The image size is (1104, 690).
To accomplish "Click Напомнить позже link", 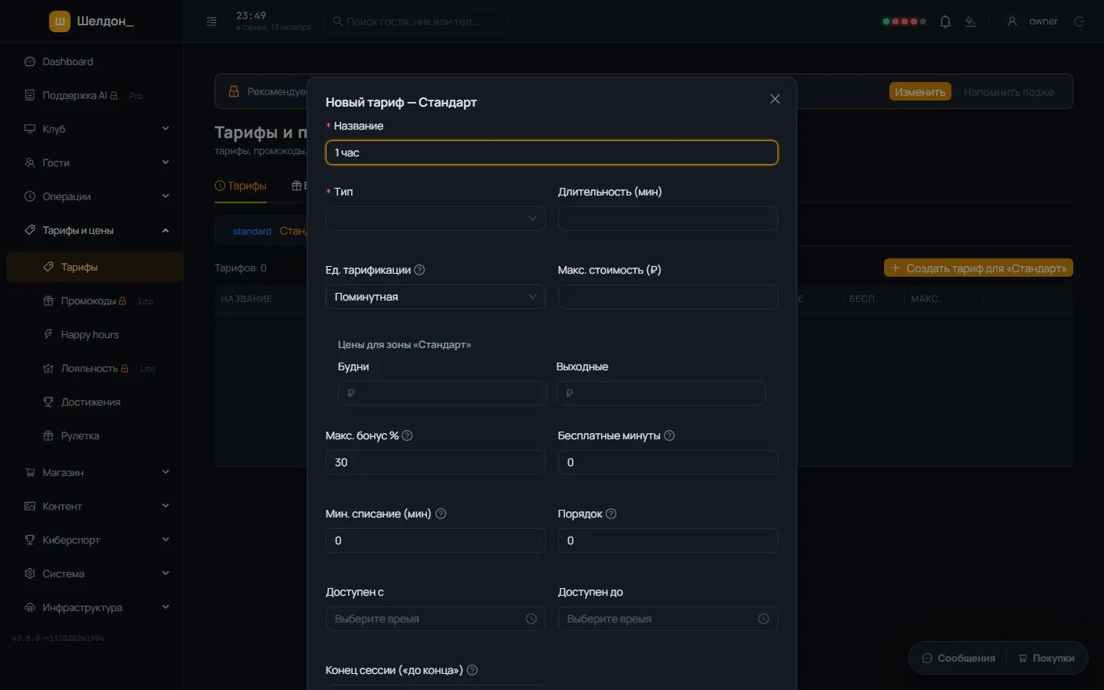I will [1009, 92].
